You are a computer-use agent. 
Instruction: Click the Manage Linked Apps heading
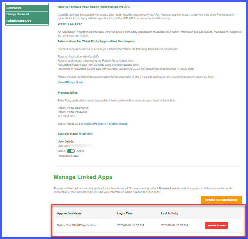click(x=83, y=177)
